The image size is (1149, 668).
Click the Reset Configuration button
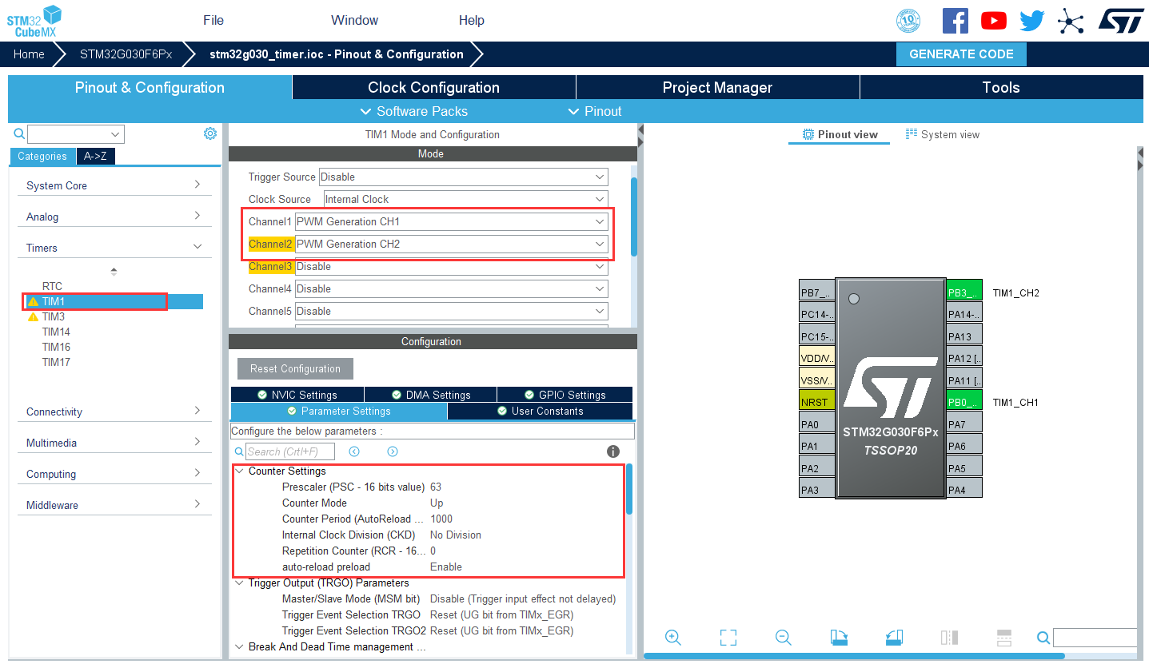tap(295, 368)
